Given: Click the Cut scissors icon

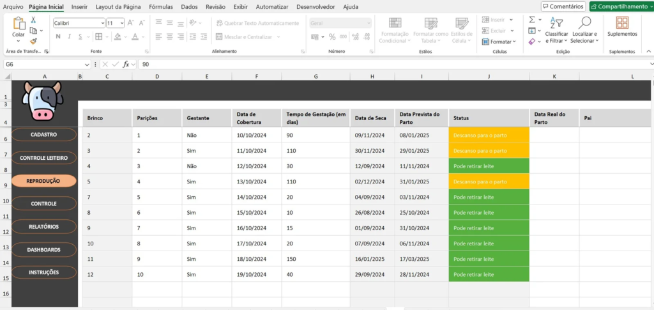Looking at the screenshot, I should pos(33,20).
